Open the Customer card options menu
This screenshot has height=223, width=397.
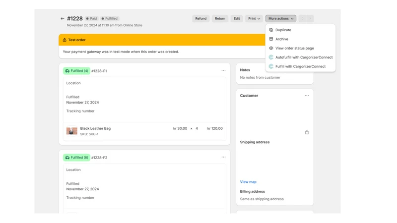307,96
